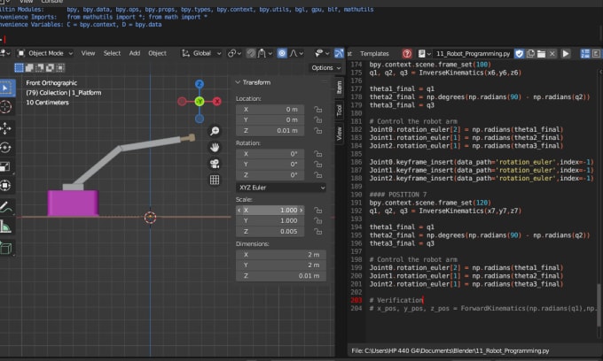
Task: Open text datablock browse dropdown
Action: click(424, 53)
